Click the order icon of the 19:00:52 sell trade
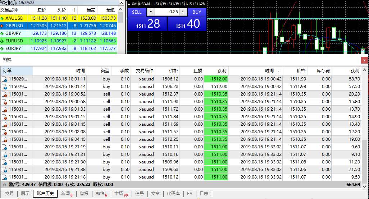Viewport: 369px width, 199px height. pos(4,94)
